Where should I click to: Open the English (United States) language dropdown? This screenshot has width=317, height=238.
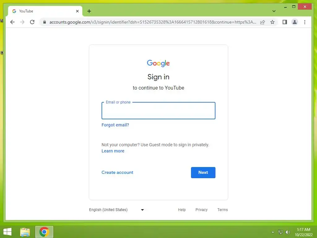(x=117, y=210)
